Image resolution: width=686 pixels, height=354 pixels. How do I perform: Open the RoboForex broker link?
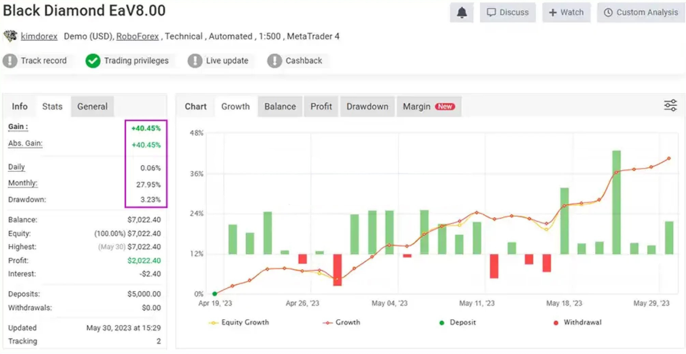pos(137,36)
